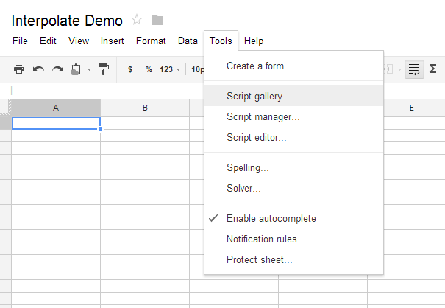The image size is (445, 308).
Task: Select Script editor menu entry
Action: (256, 137)
